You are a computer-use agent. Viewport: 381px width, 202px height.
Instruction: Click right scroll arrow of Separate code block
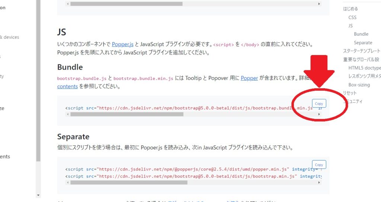[319, 182]
